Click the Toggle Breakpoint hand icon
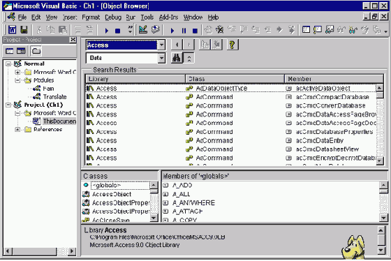The width and height of the screenshot is (391, 261). [208, 30]
